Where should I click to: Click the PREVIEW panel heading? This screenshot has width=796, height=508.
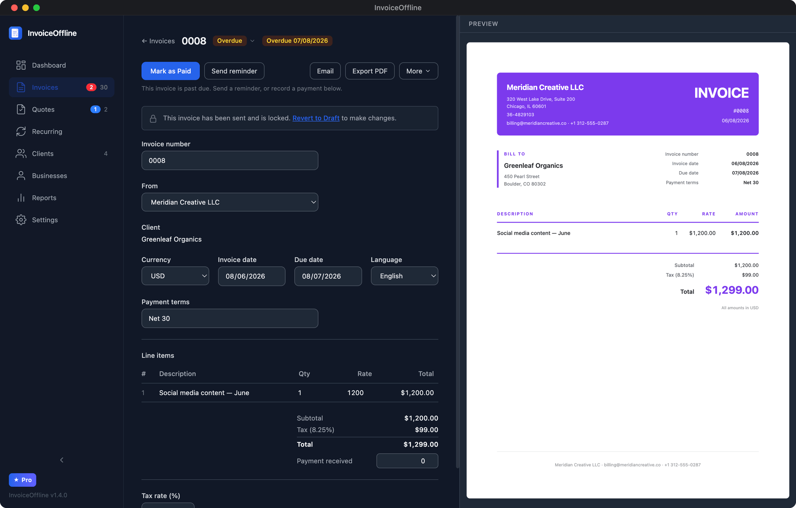(x=483, y=24)
